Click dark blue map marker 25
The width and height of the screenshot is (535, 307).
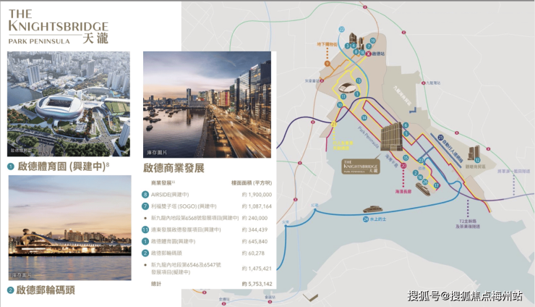(440, 138)
